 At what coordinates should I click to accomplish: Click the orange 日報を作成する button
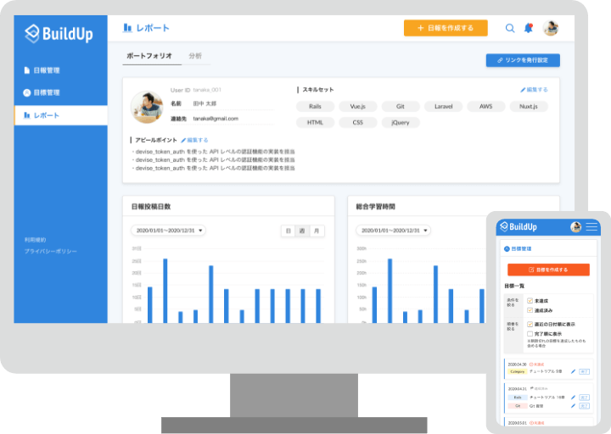(x=446, y=28)
